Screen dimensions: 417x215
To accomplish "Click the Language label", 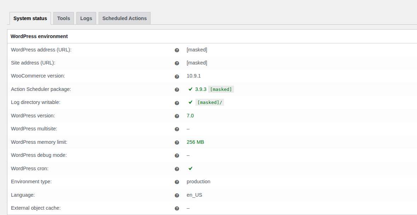I will 23,195.
